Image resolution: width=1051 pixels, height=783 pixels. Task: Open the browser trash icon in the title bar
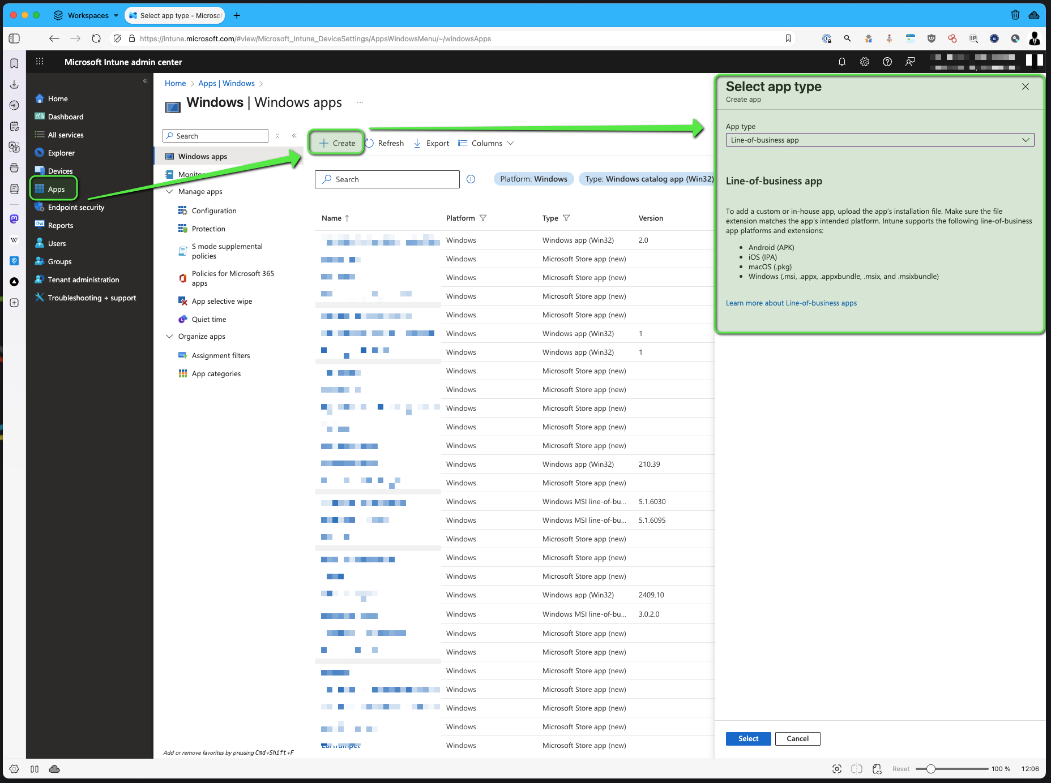coord(1015,15)
